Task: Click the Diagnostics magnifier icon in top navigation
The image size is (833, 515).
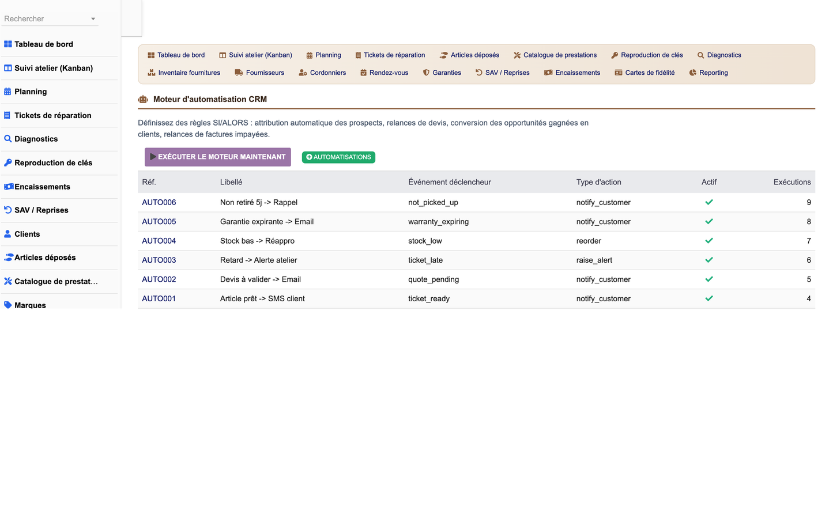Action: (x=701, y=55)
